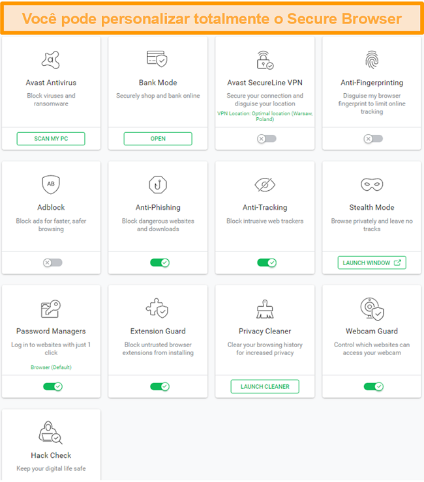Click 'Log in to websites with just 1 click'
424x482 pixels.
(x=51, y=349)
